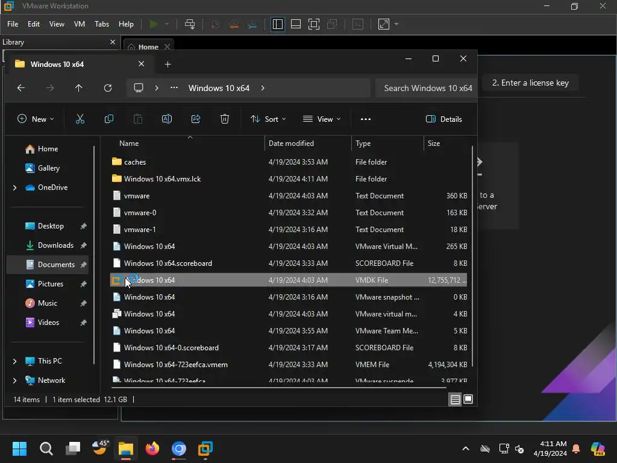Open the VMware View menu
The height and width of the screenshot is (463, 617).
[x=57, y=24]
